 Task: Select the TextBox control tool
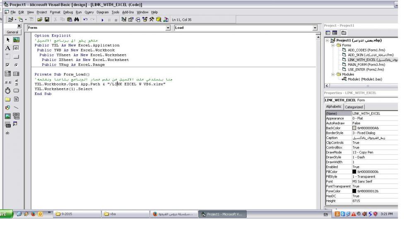tap(16, 48)
